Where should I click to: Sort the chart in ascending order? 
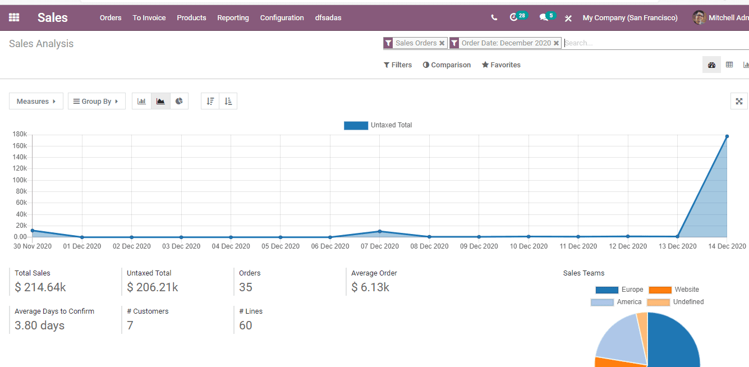click(228, 101)
